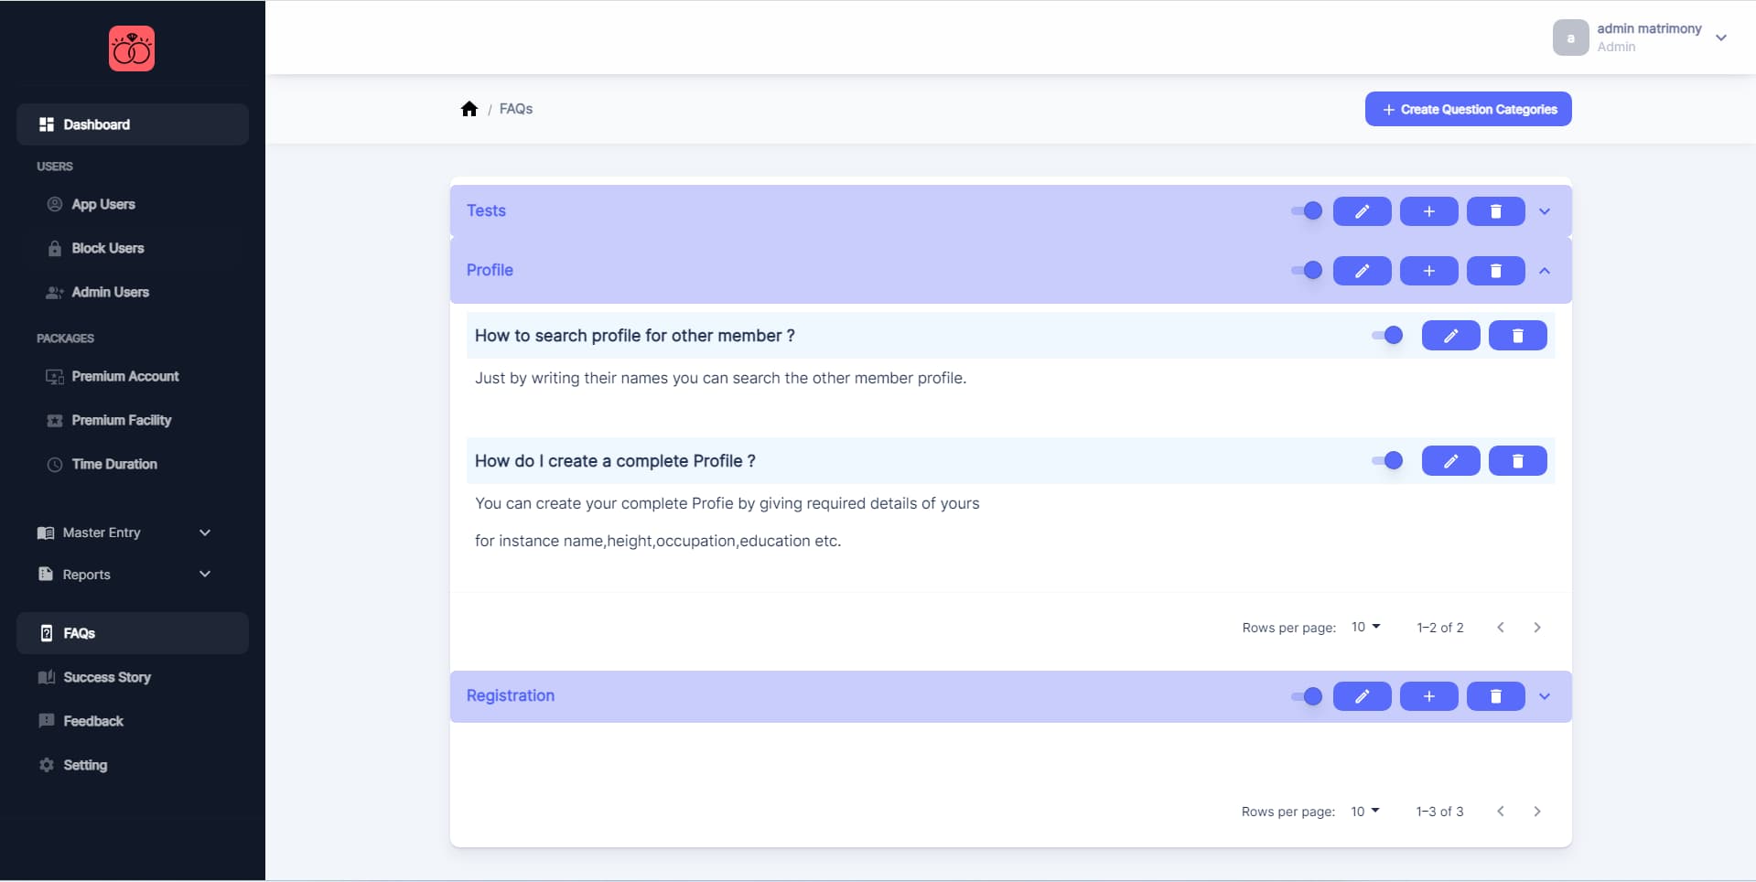Viewport: 1756px width, 882px height.
Task: Delete the Profile category
Action: 1495,271
